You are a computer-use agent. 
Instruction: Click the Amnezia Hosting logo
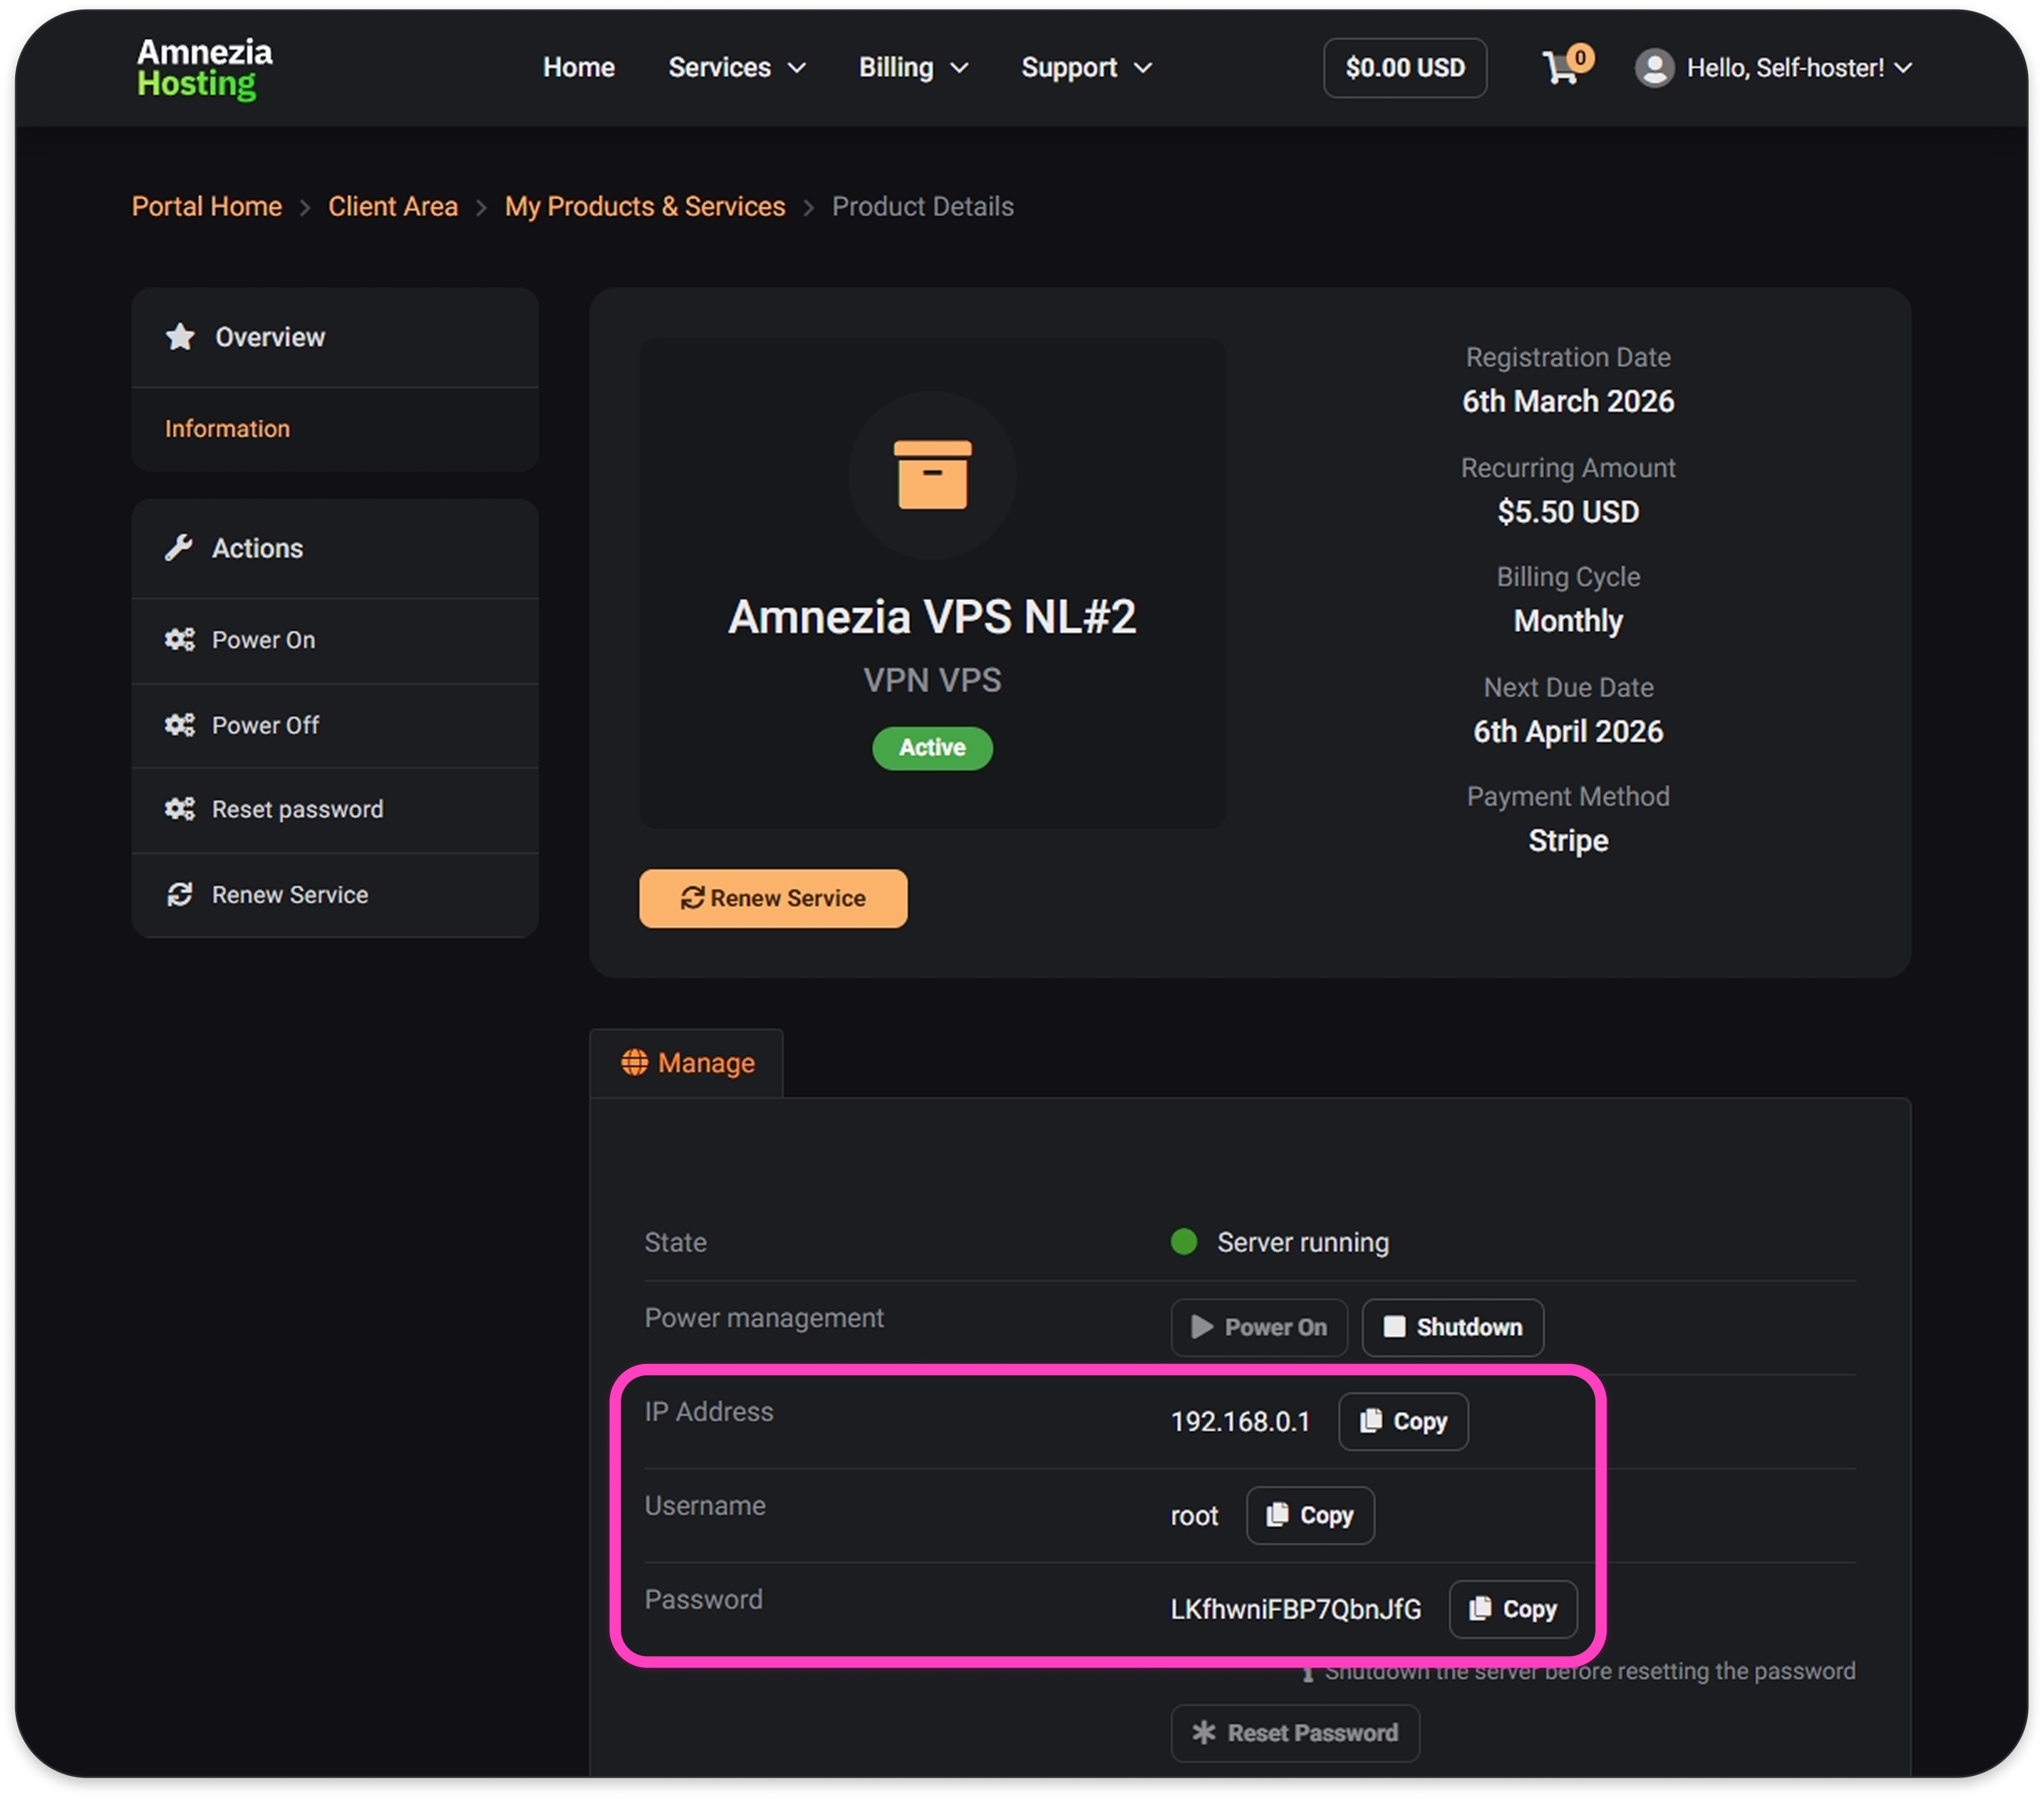click(x=205, y=68)
